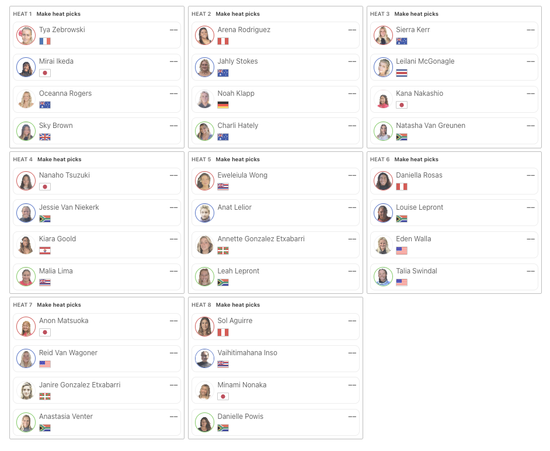
Task: Click Sierra Kerr's name
Action: tap(413, 30)
